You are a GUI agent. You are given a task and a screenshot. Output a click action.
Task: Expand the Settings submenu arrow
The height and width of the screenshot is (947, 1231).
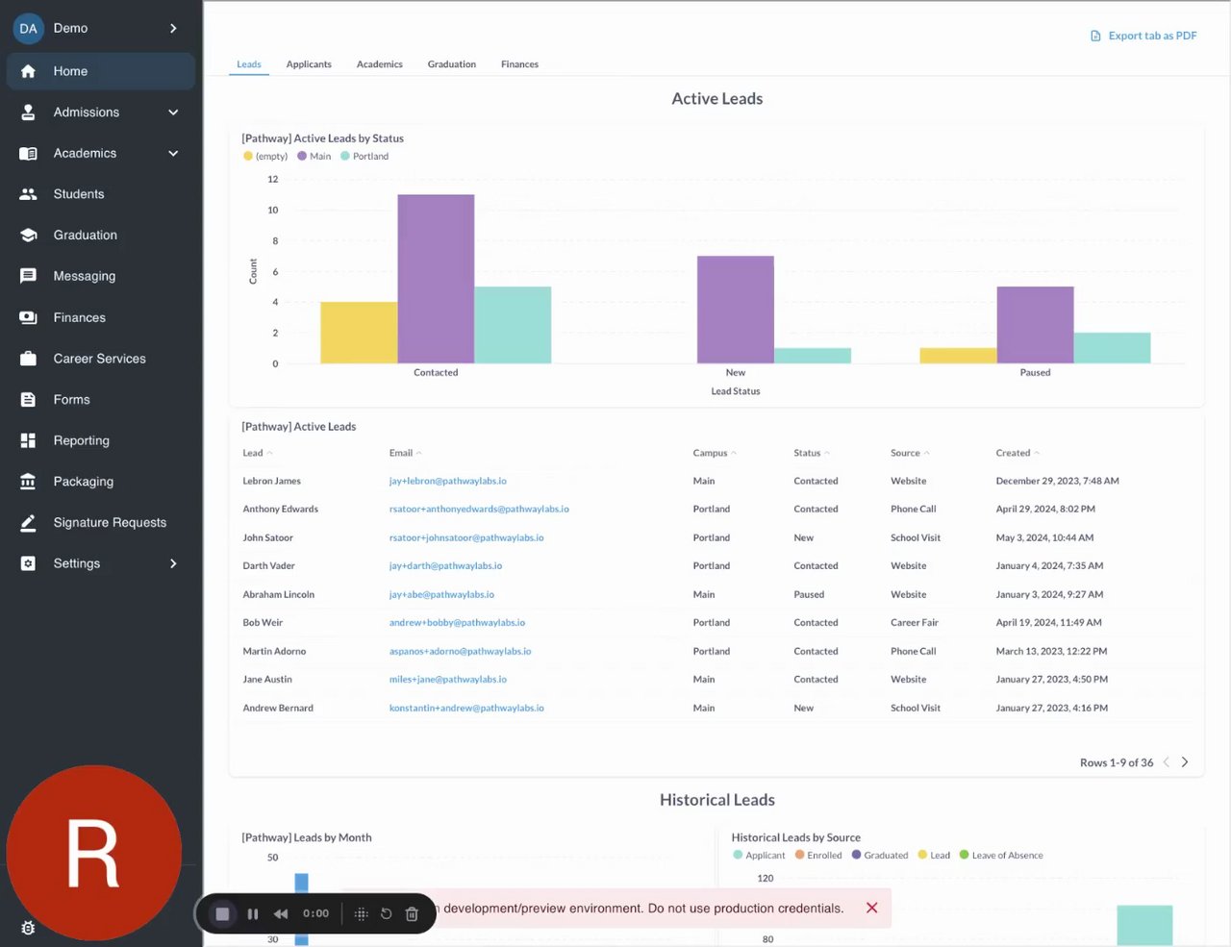(x=173, y=563)
